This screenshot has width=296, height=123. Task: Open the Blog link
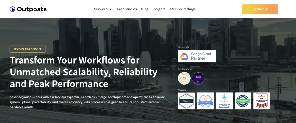click(x=145, y=9)
